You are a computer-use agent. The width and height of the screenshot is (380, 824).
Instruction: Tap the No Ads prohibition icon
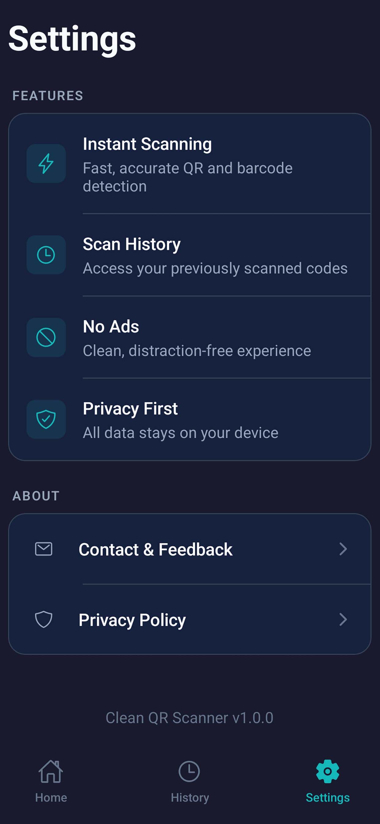tap(46, 337)
